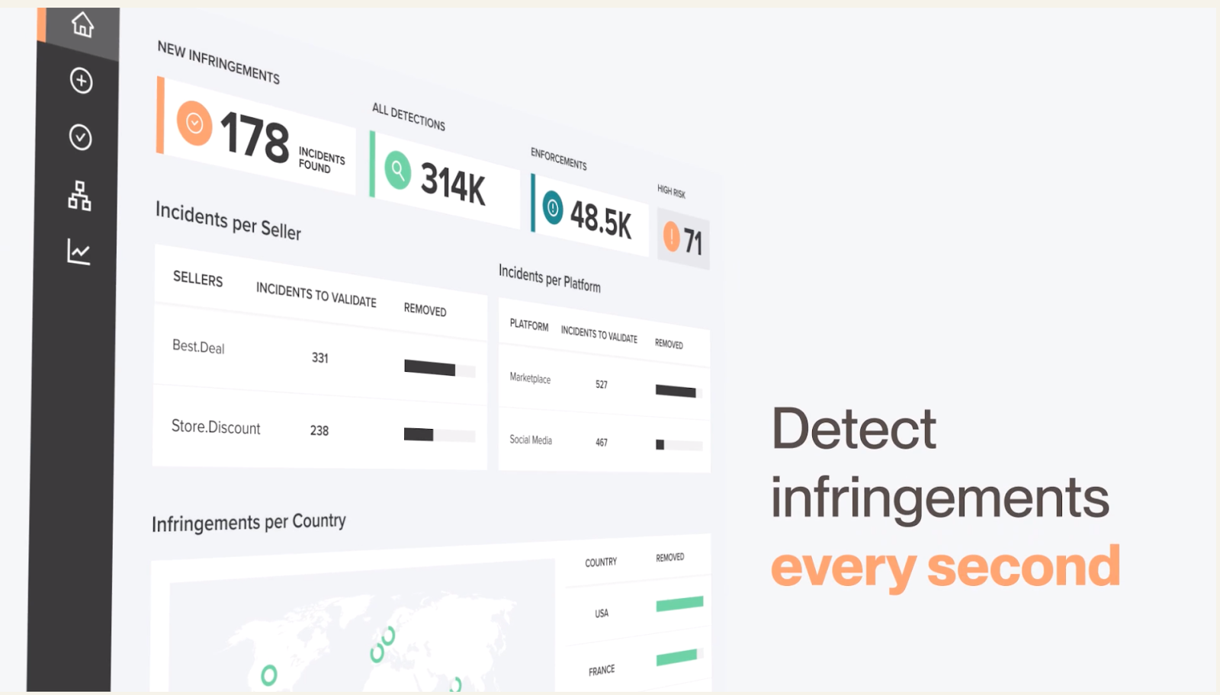Click the 178 incidents count
1220x695 pixels.
[x=255, y=137]
